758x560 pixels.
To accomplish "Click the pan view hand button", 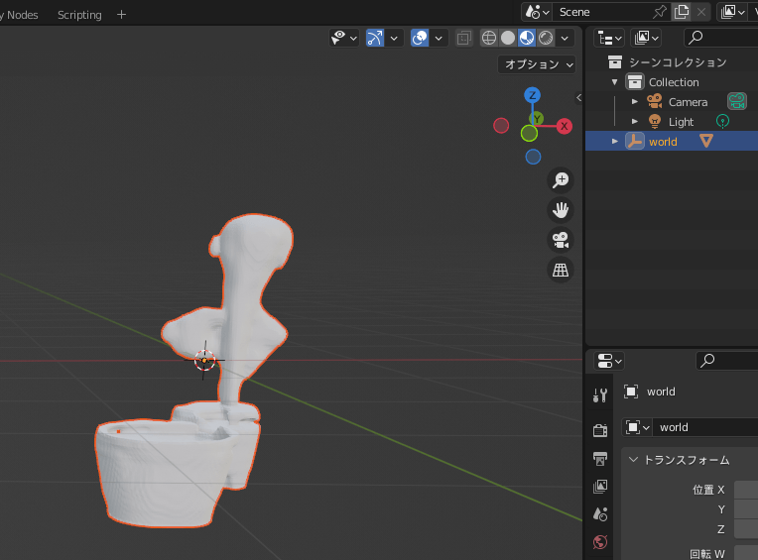I will 561,209.
